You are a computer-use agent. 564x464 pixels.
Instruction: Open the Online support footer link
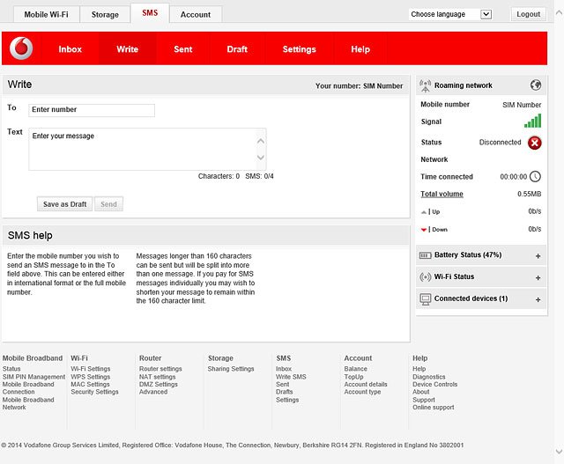tap(433, 408)
